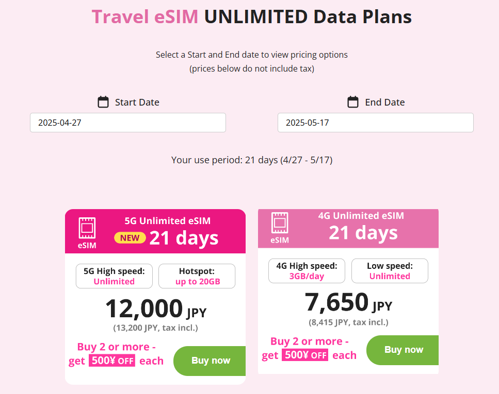Screen dimensions: 499x394
Task: Open the Start Date field 2025-04-27
Action: tap(128, 123)
